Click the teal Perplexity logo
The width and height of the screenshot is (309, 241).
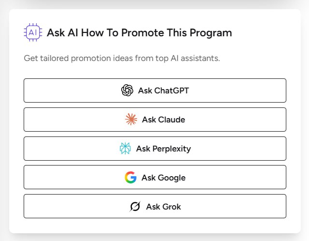pos(125,149)
